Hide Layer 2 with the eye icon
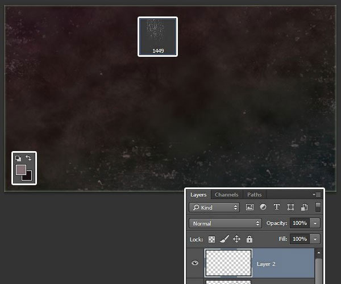 [x=195, y=263]
